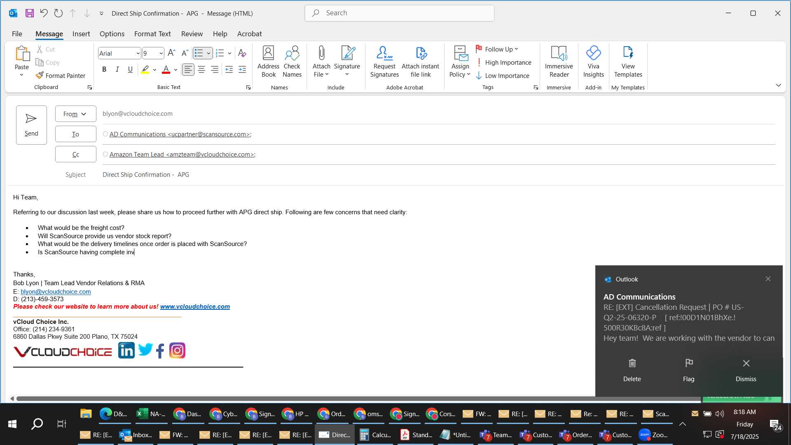Click the Subject field text
The width and height of the screenshot is (791, 445).
point(146,175)
